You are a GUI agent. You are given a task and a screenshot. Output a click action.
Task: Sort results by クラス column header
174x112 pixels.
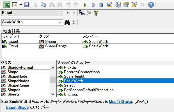60,36
